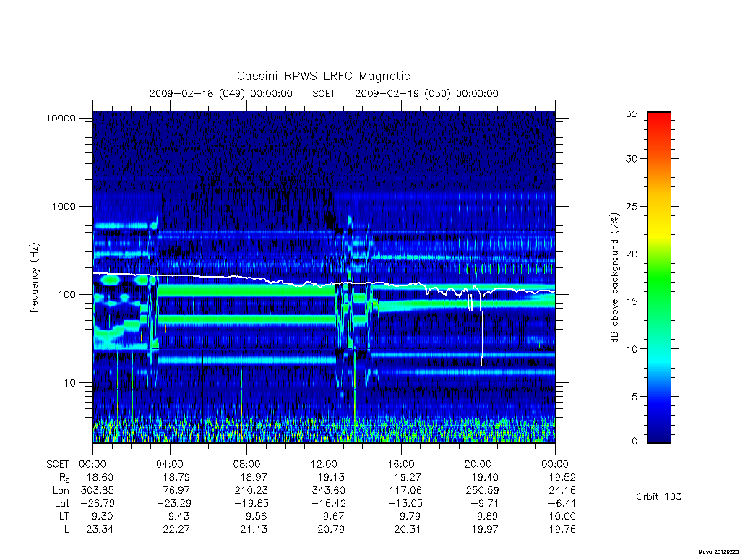Click the L value 19.76
Viewport: 740px width, 555px height.
[x=562, y=529]
